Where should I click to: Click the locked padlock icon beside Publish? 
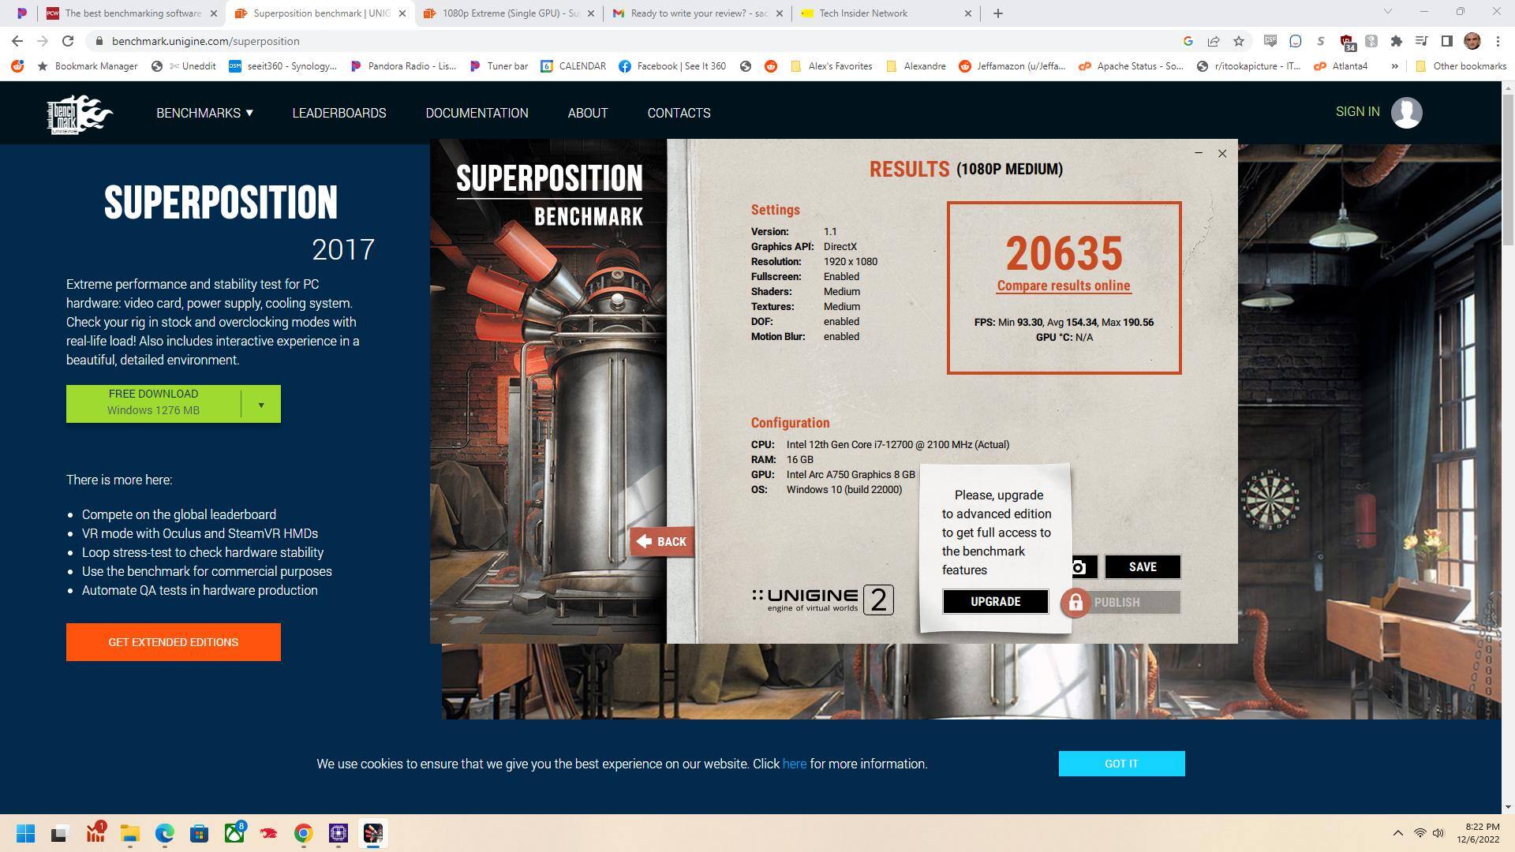pos(1075,603)
